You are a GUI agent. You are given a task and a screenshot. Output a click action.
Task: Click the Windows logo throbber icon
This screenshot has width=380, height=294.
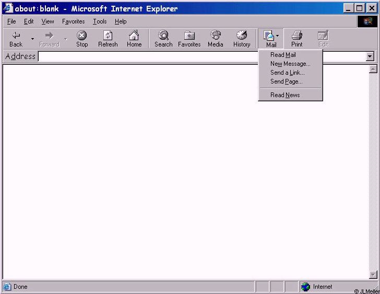367,21
